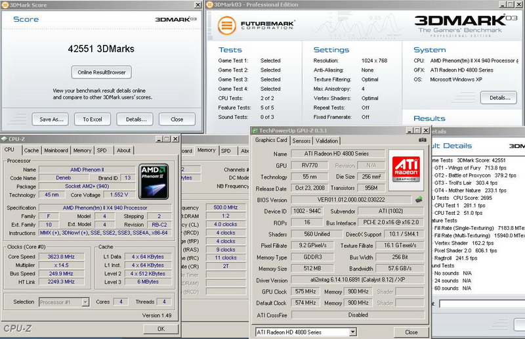Select the GT1 - Wings of Fury result
525x339 pixels.
pos(470,168)
